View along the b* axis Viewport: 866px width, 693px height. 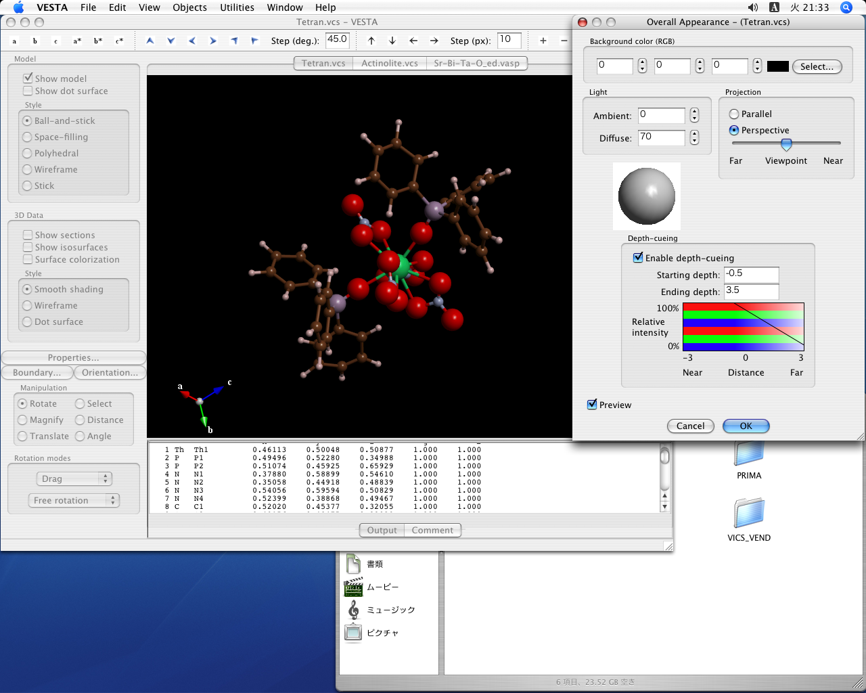click(x=98, y=41)
